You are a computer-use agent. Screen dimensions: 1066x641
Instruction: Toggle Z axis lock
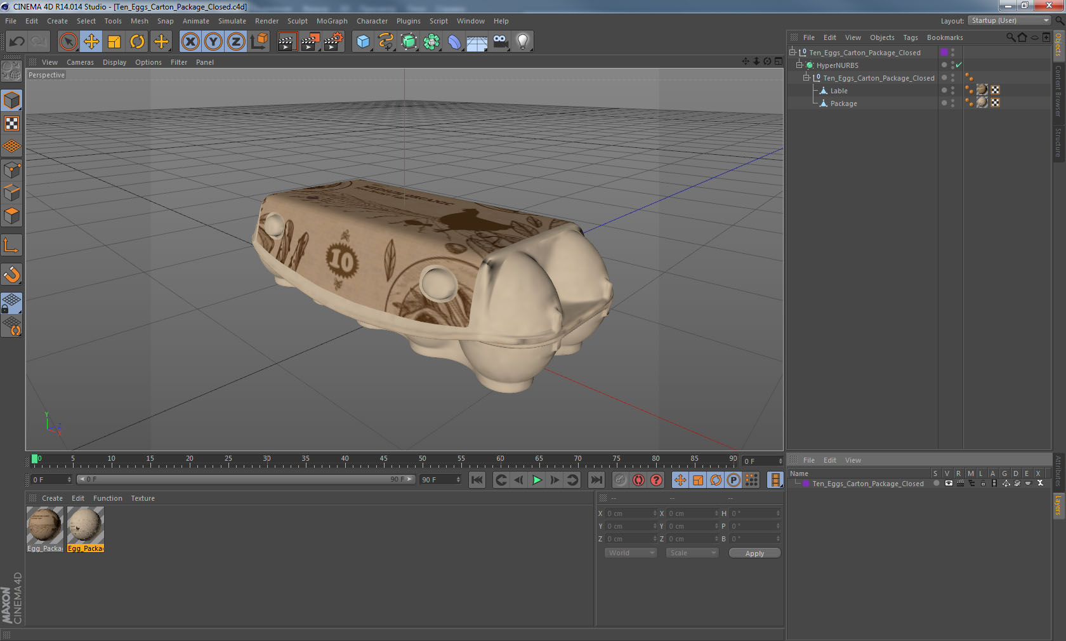[x=236, y=42]
